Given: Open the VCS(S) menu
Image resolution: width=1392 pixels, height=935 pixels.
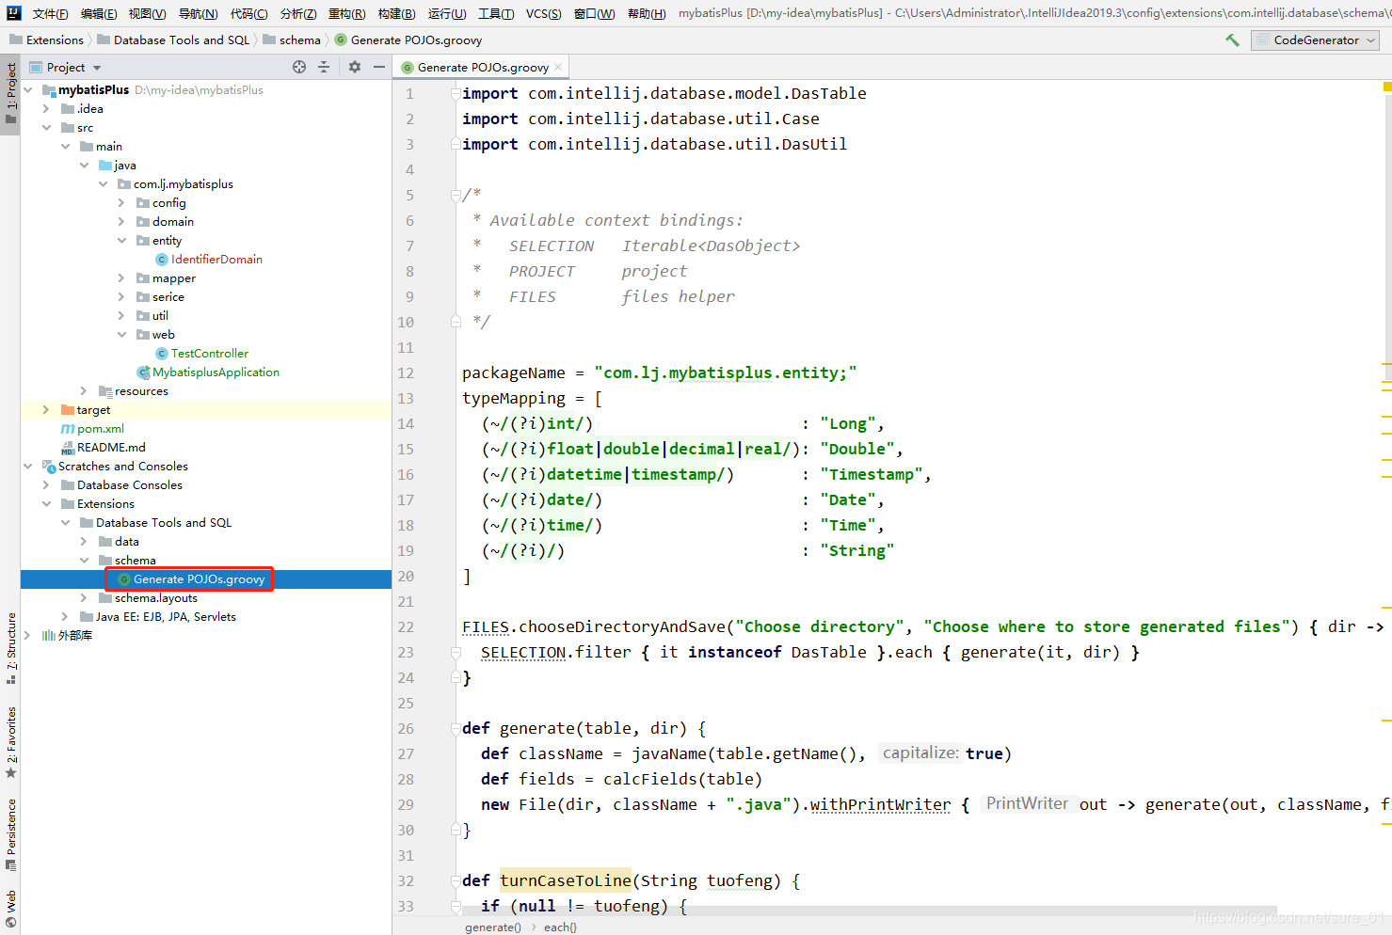Looking at the screenshot, I should [x=543, y=13].
